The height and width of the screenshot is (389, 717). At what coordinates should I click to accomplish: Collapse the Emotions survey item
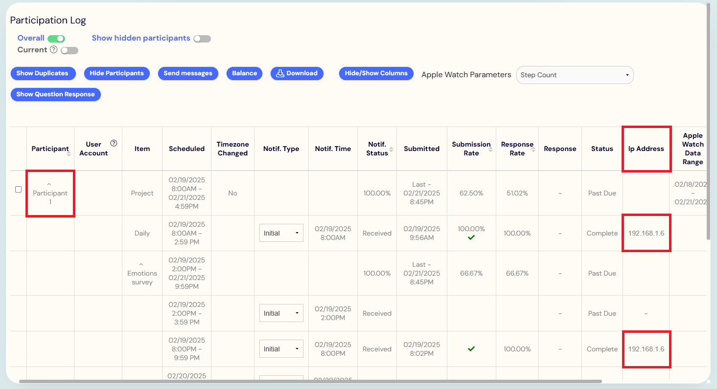[141, 265]
